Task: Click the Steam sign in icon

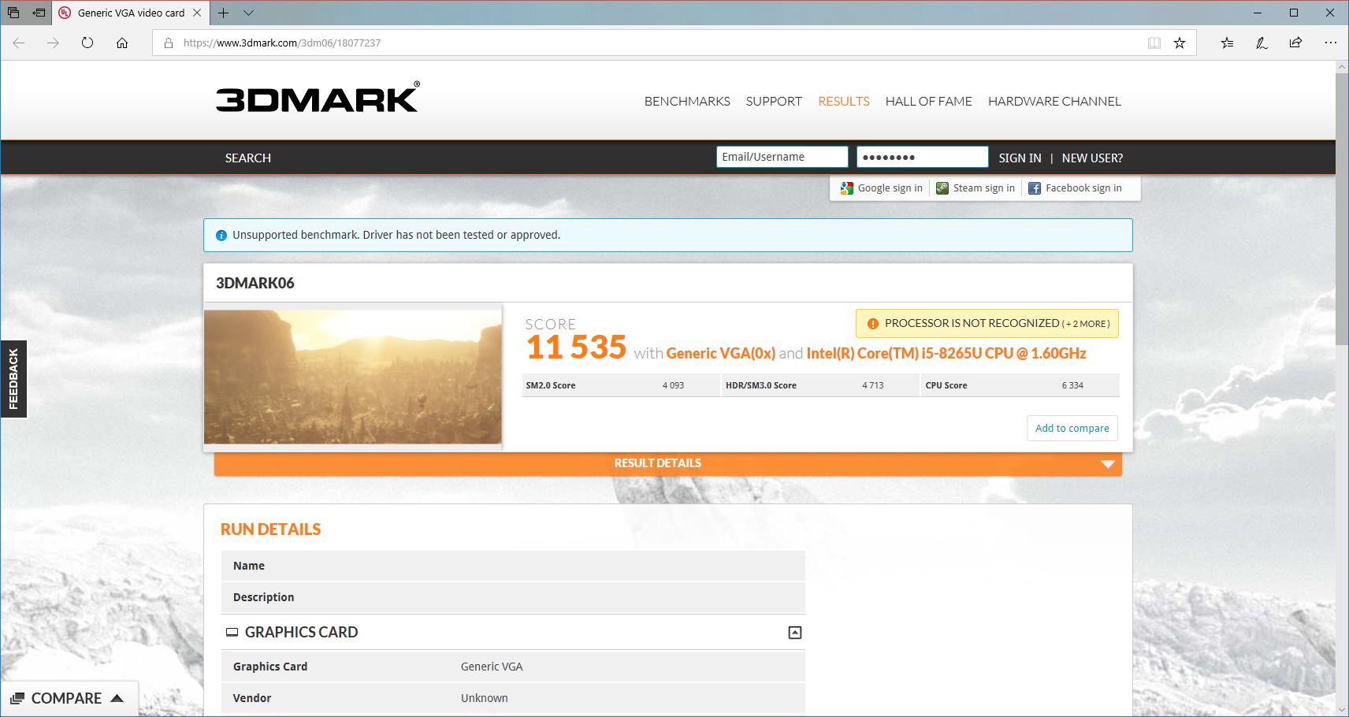Action: pyautogui.click(x=942, y=188)
